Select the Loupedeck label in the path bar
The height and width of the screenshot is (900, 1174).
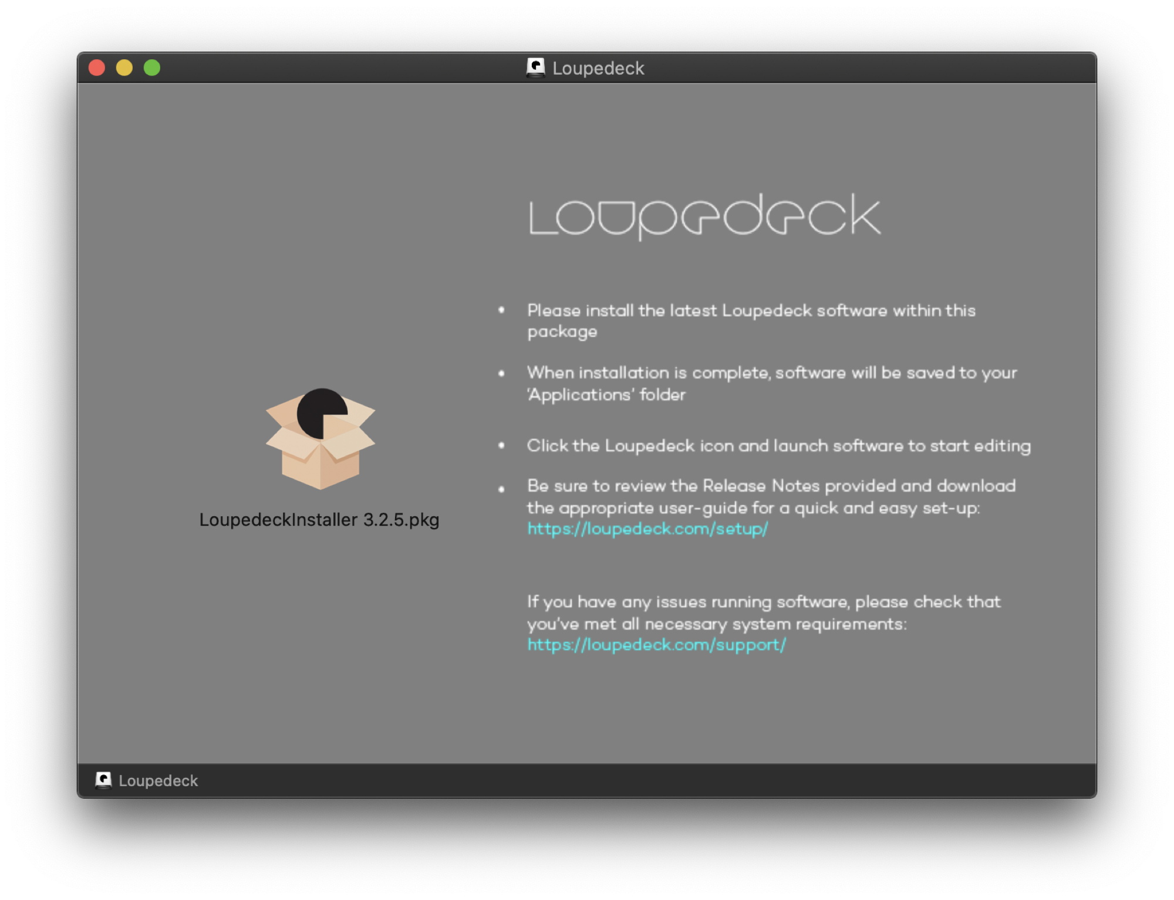pos(158,781)
